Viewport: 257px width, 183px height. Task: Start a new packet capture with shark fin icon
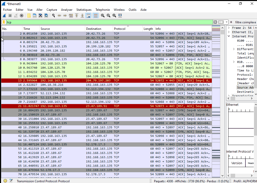click(4, 16)
